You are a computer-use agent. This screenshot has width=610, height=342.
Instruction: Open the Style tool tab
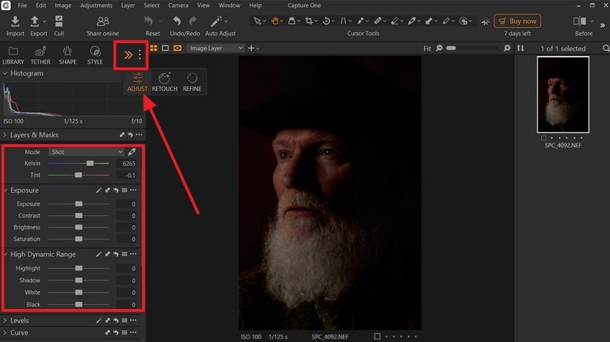click(x=95, y=55)
